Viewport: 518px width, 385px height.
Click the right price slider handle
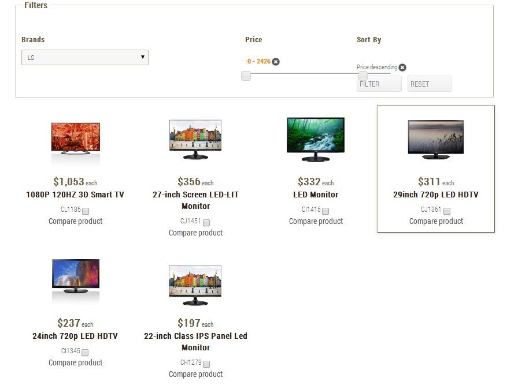(x=362, y=76)
